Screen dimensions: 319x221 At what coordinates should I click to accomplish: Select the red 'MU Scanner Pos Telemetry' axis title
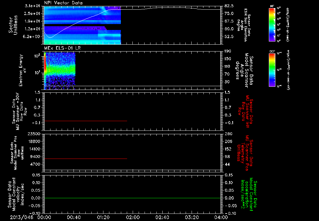[x=245, y=153]
